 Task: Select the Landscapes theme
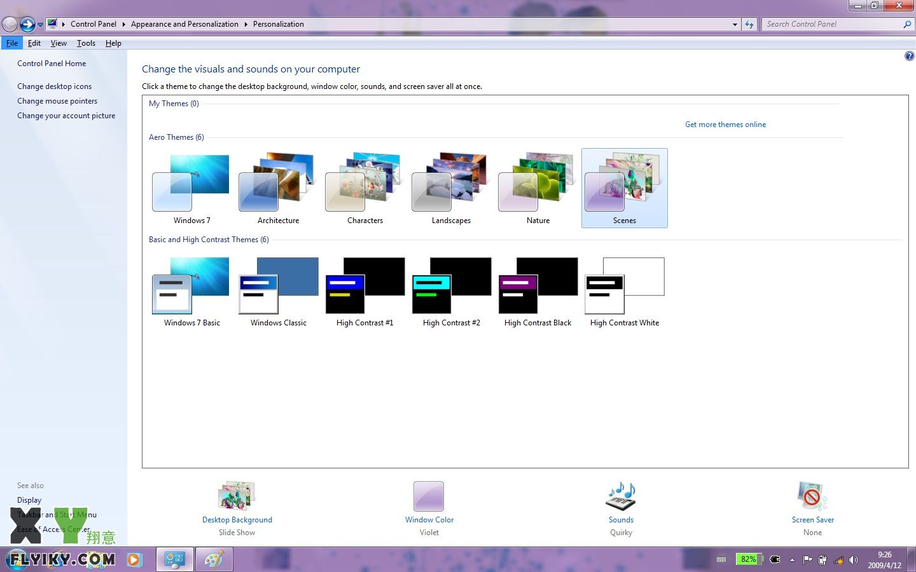(x=451, y=188)
